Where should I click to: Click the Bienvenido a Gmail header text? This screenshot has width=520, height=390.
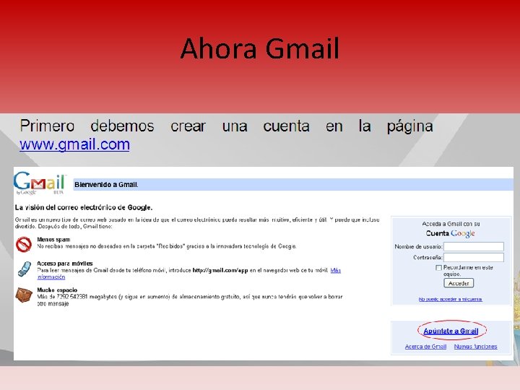(106, 185)
